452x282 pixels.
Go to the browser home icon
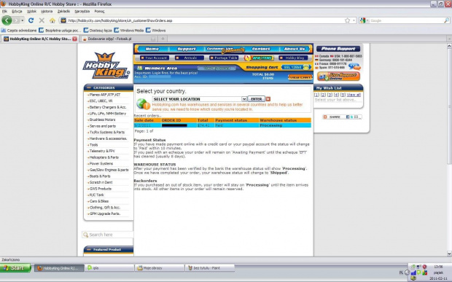52,20
